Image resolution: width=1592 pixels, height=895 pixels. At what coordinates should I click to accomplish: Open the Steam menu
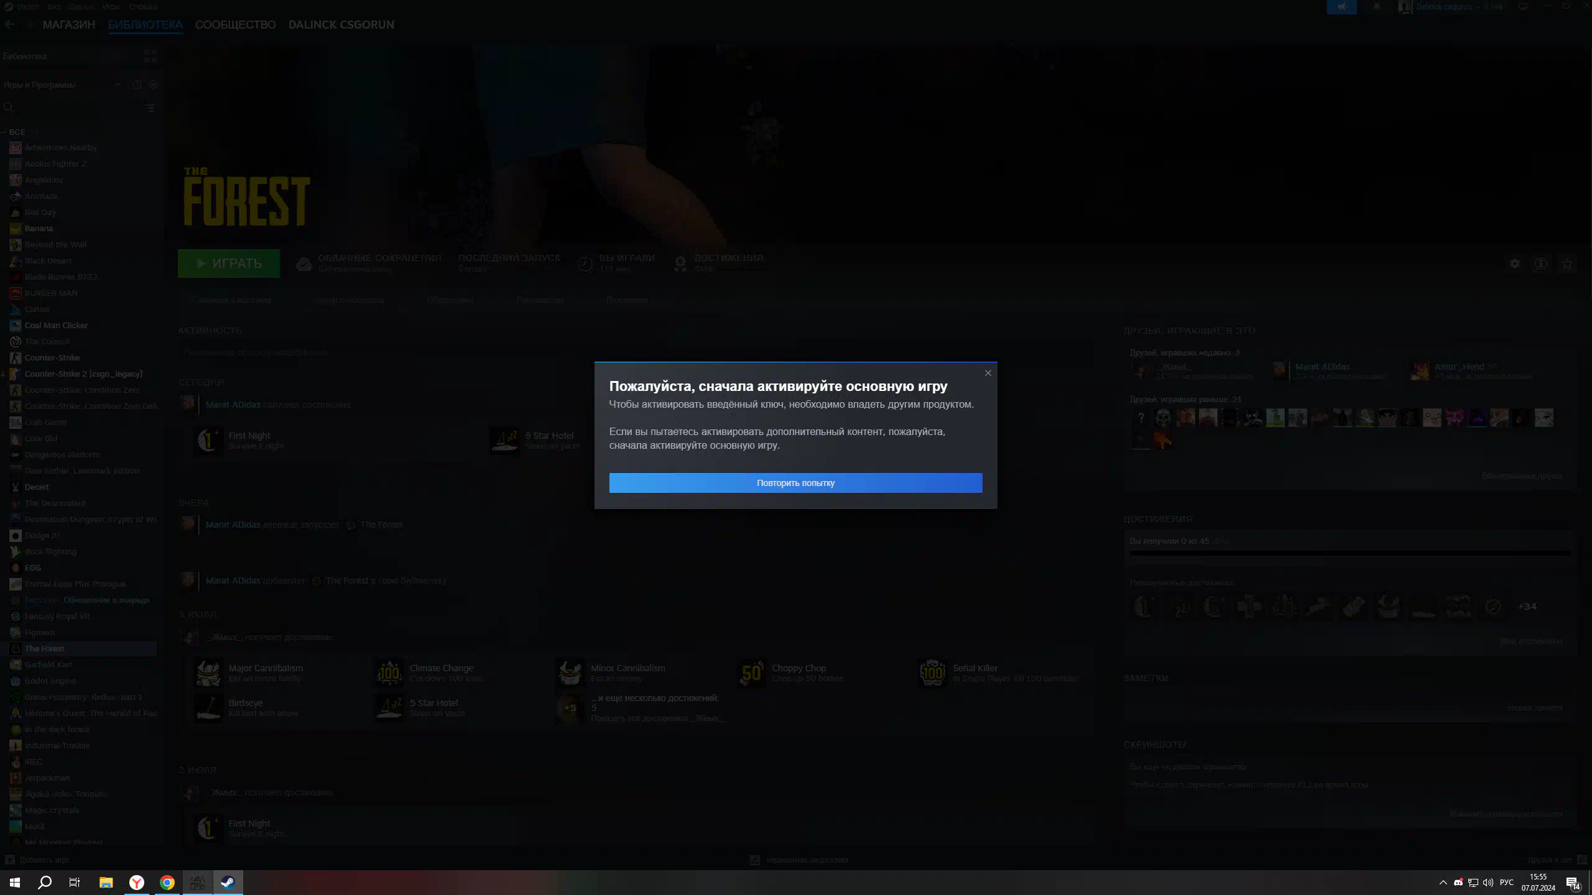click(27, 7)
